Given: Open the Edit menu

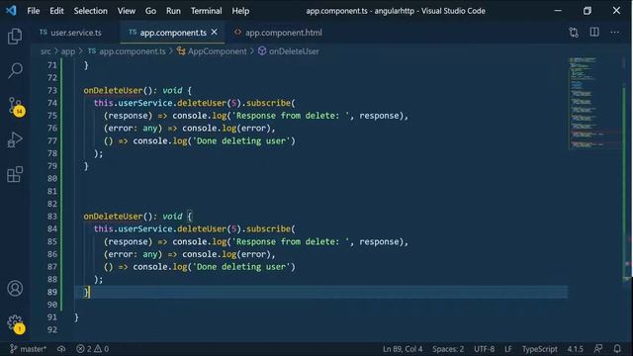Looking at the screenshot, I should [x=56, y=11].
